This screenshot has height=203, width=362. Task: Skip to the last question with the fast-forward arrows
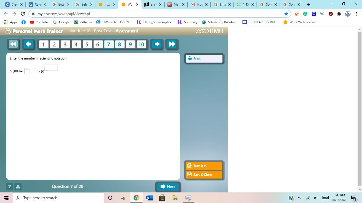tap(172, 44)
